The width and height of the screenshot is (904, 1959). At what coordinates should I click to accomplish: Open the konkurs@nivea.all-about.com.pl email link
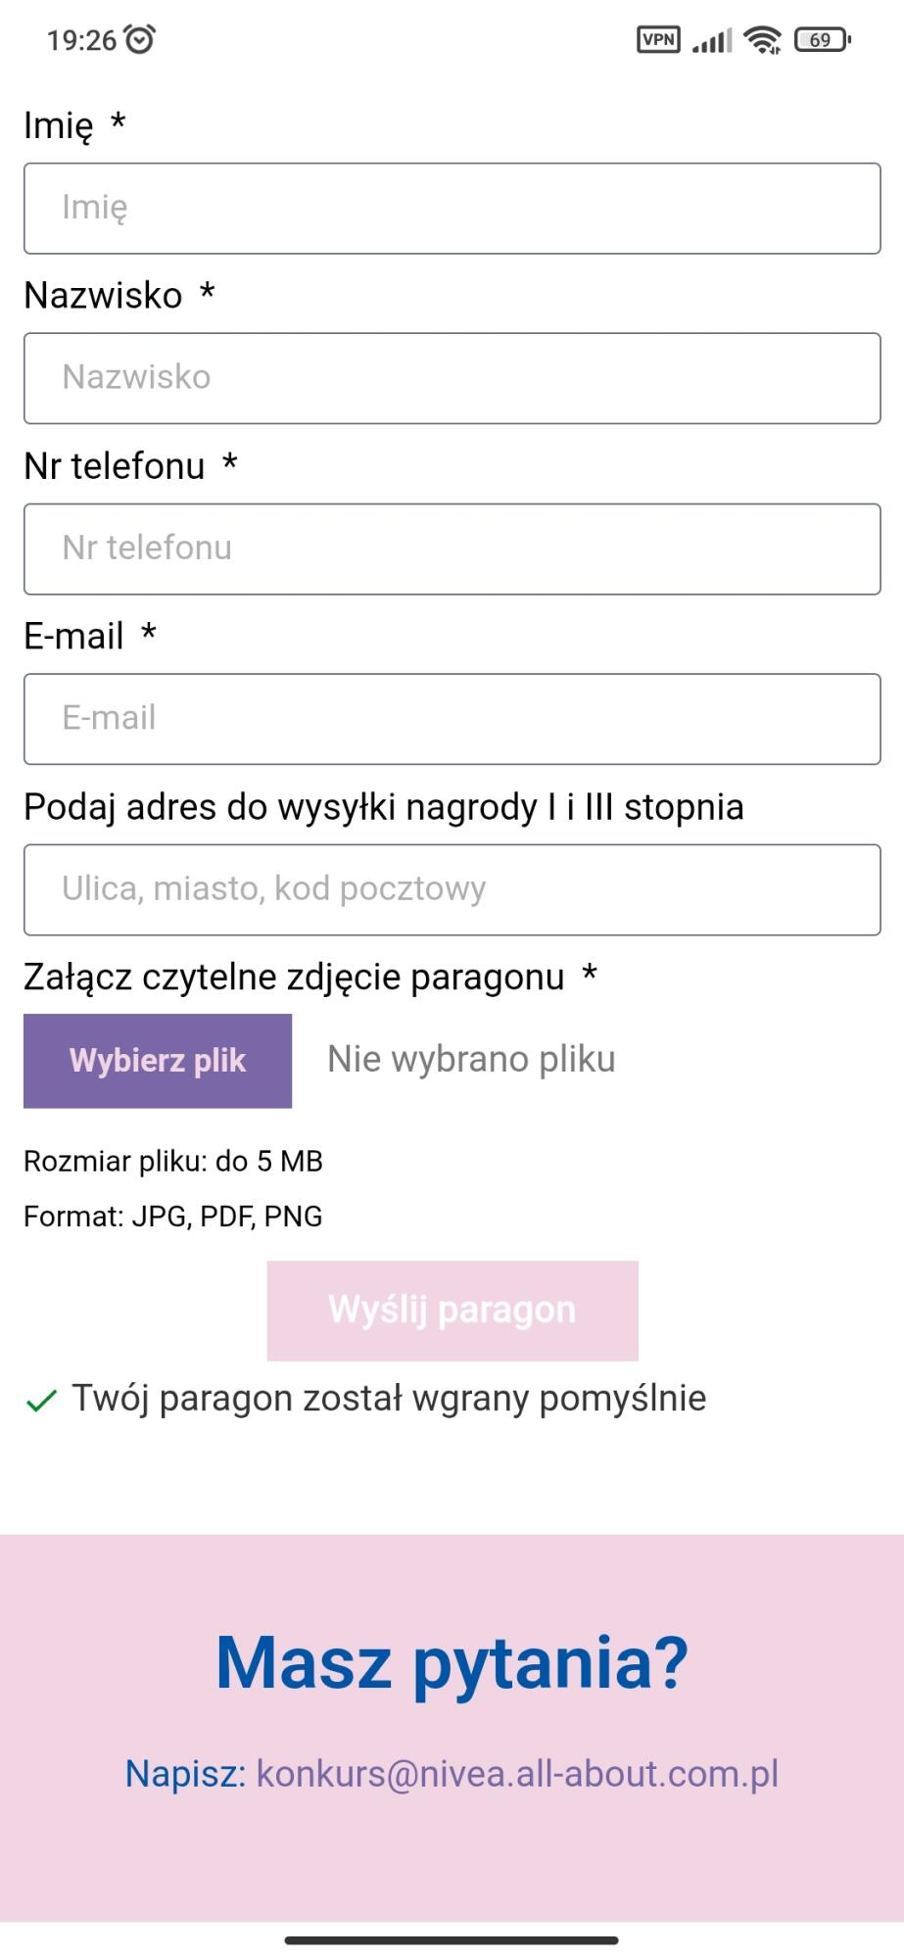point(517,1774)
